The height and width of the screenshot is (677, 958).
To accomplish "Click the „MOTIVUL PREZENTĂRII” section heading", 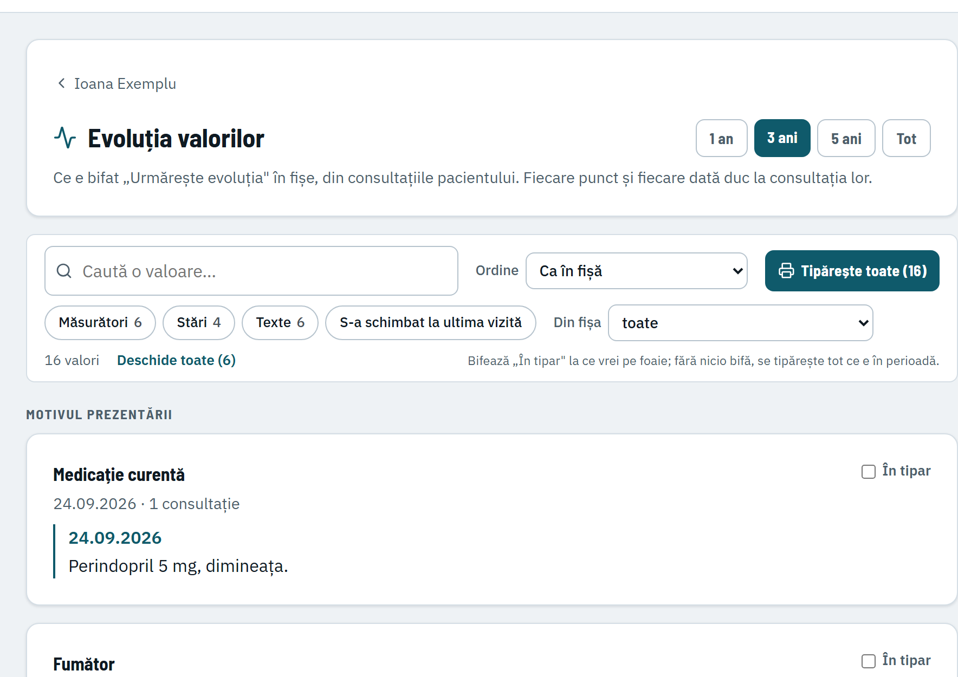I will [99, 415].
